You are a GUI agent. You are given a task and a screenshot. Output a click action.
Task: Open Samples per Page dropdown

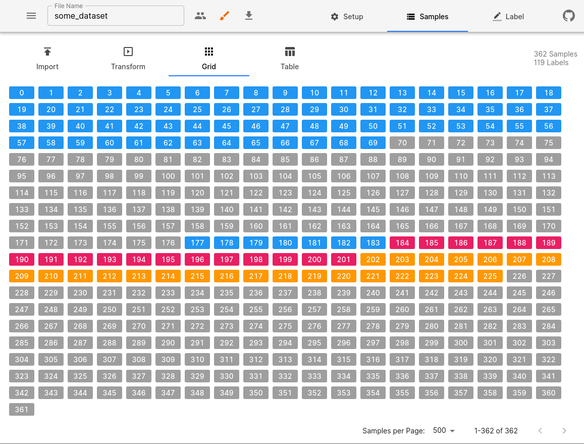tap(444, 431)
